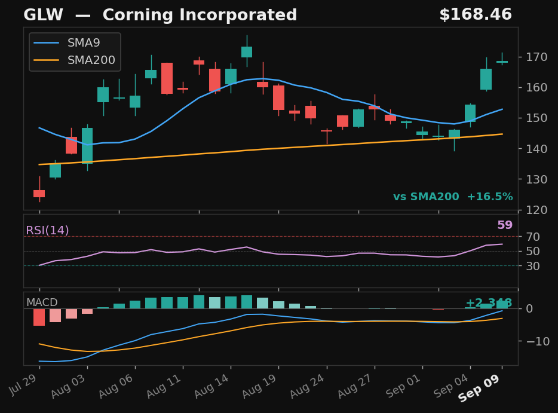Viewport: 558px width, 413px height.
Task: Click the $168.46 current price
Action: tap(476, 14)
